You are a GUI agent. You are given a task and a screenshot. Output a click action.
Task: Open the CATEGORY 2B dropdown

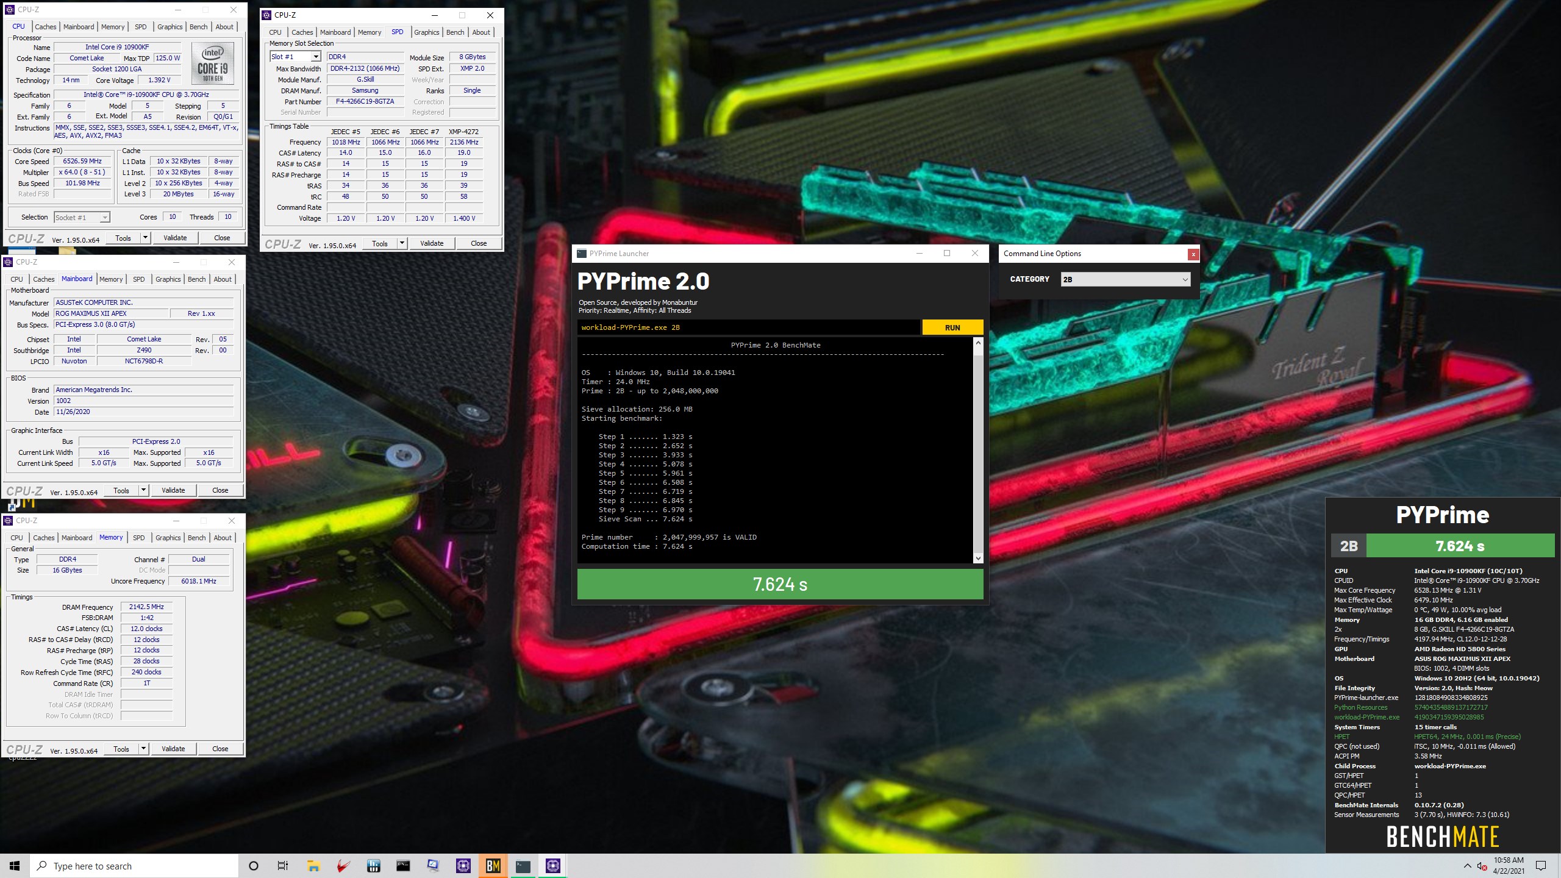click(1125, 279)
